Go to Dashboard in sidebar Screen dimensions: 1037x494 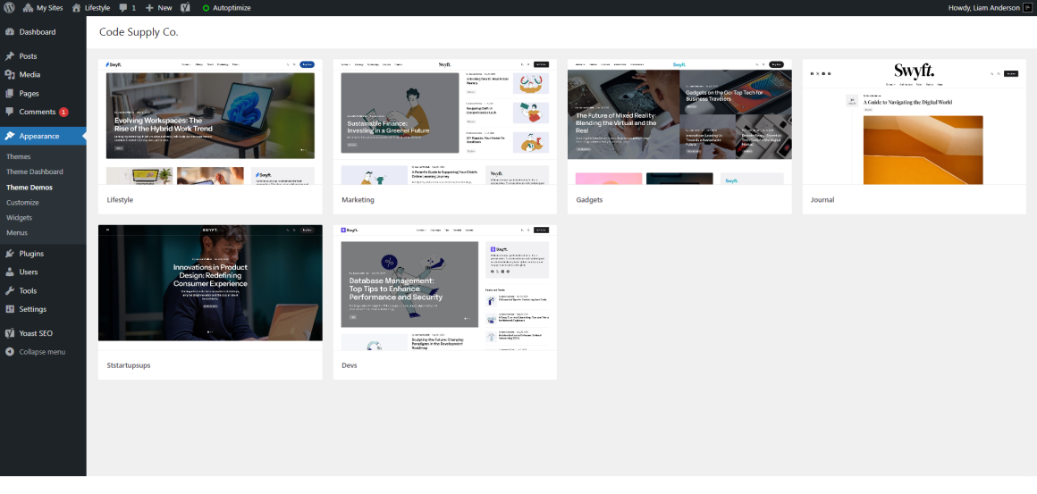(43, 31)
